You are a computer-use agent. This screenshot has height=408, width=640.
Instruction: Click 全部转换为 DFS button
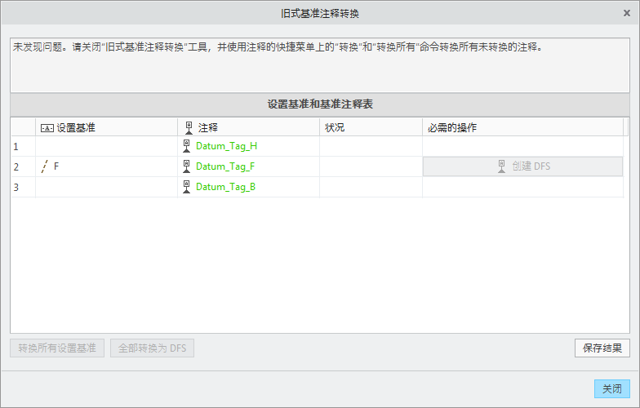tap(152, 348)
